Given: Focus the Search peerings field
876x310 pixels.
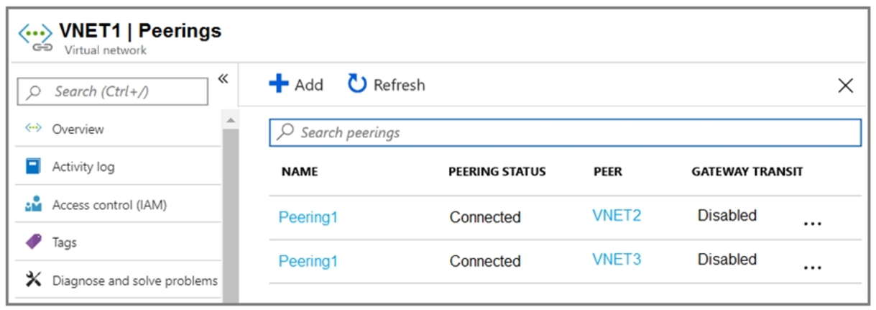Looking at the screenshot, I should pos(565,132).
